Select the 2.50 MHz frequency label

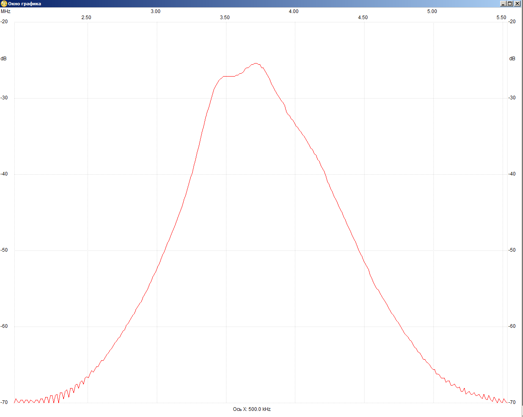pyautogui.click(x=86, y=18)
